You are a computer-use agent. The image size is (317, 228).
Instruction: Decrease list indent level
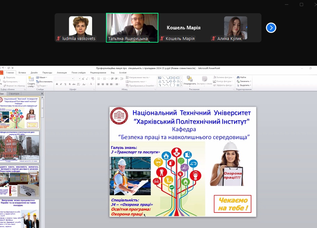coord(112,79)
